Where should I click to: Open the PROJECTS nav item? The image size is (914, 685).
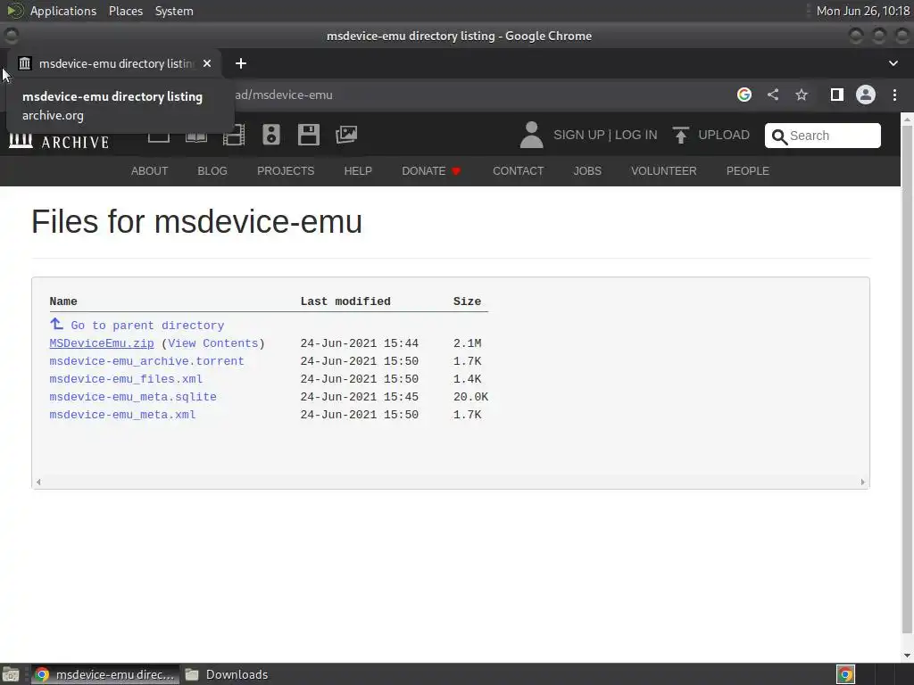(x=286, y=170)
